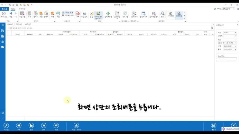Expand the ribbon gallery more arrow
Screen dimensions: 239x134
(x=185, y=18)
